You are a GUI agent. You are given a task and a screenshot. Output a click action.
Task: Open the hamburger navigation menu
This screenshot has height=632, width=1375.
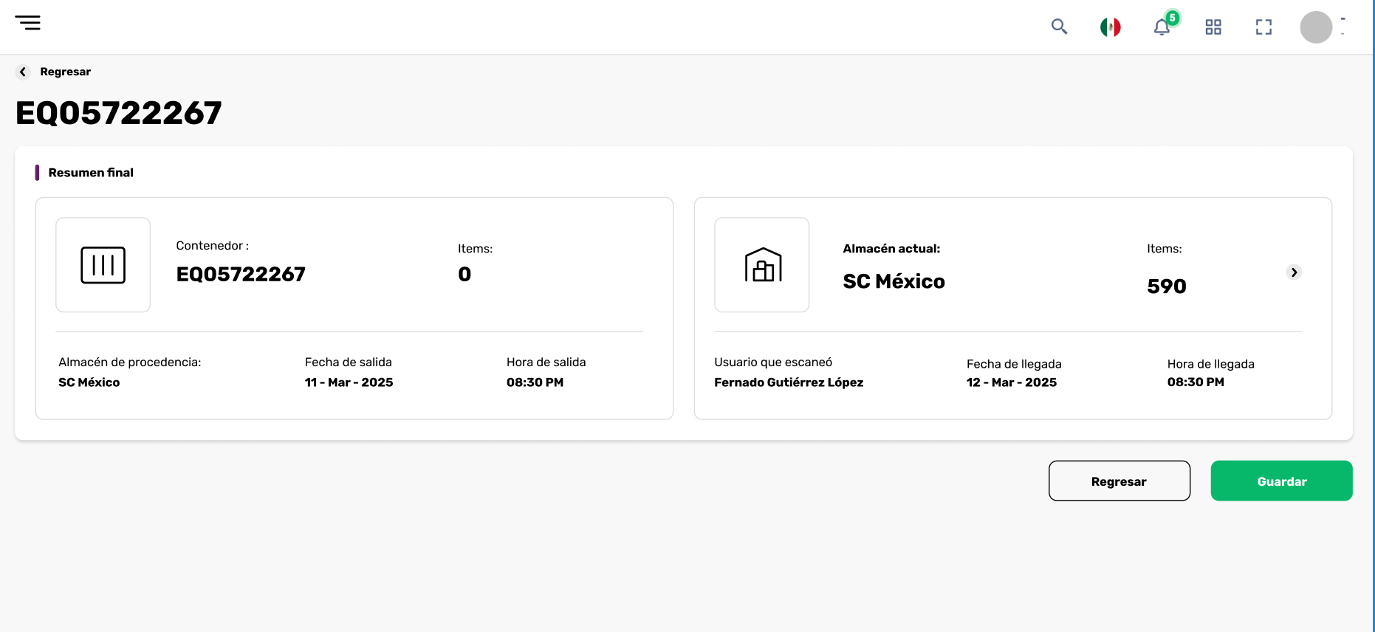click(x=28, y=23)
